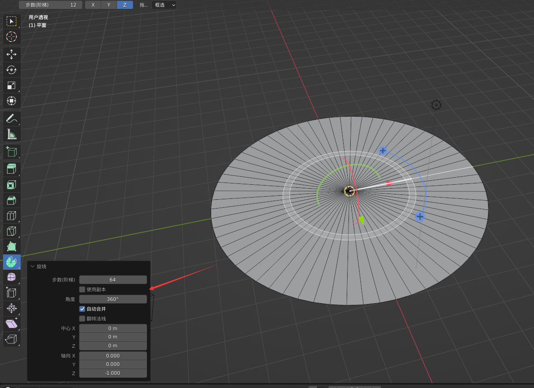Screen dimensions: 534x388
Task: Click the upper blue plus spin handle
Action: click(x=383, y=151)
